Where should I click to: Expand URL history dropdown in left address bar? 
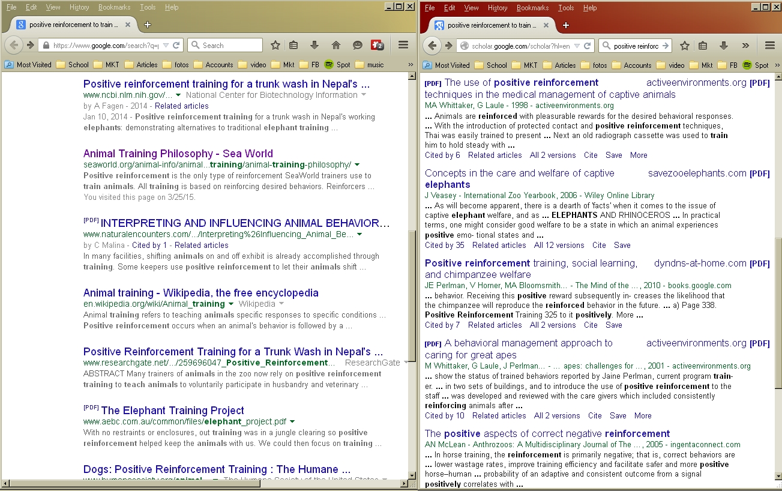166,46
